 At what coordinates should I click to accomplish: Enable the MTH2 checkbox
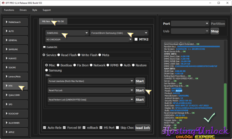(x=136, y=39)
